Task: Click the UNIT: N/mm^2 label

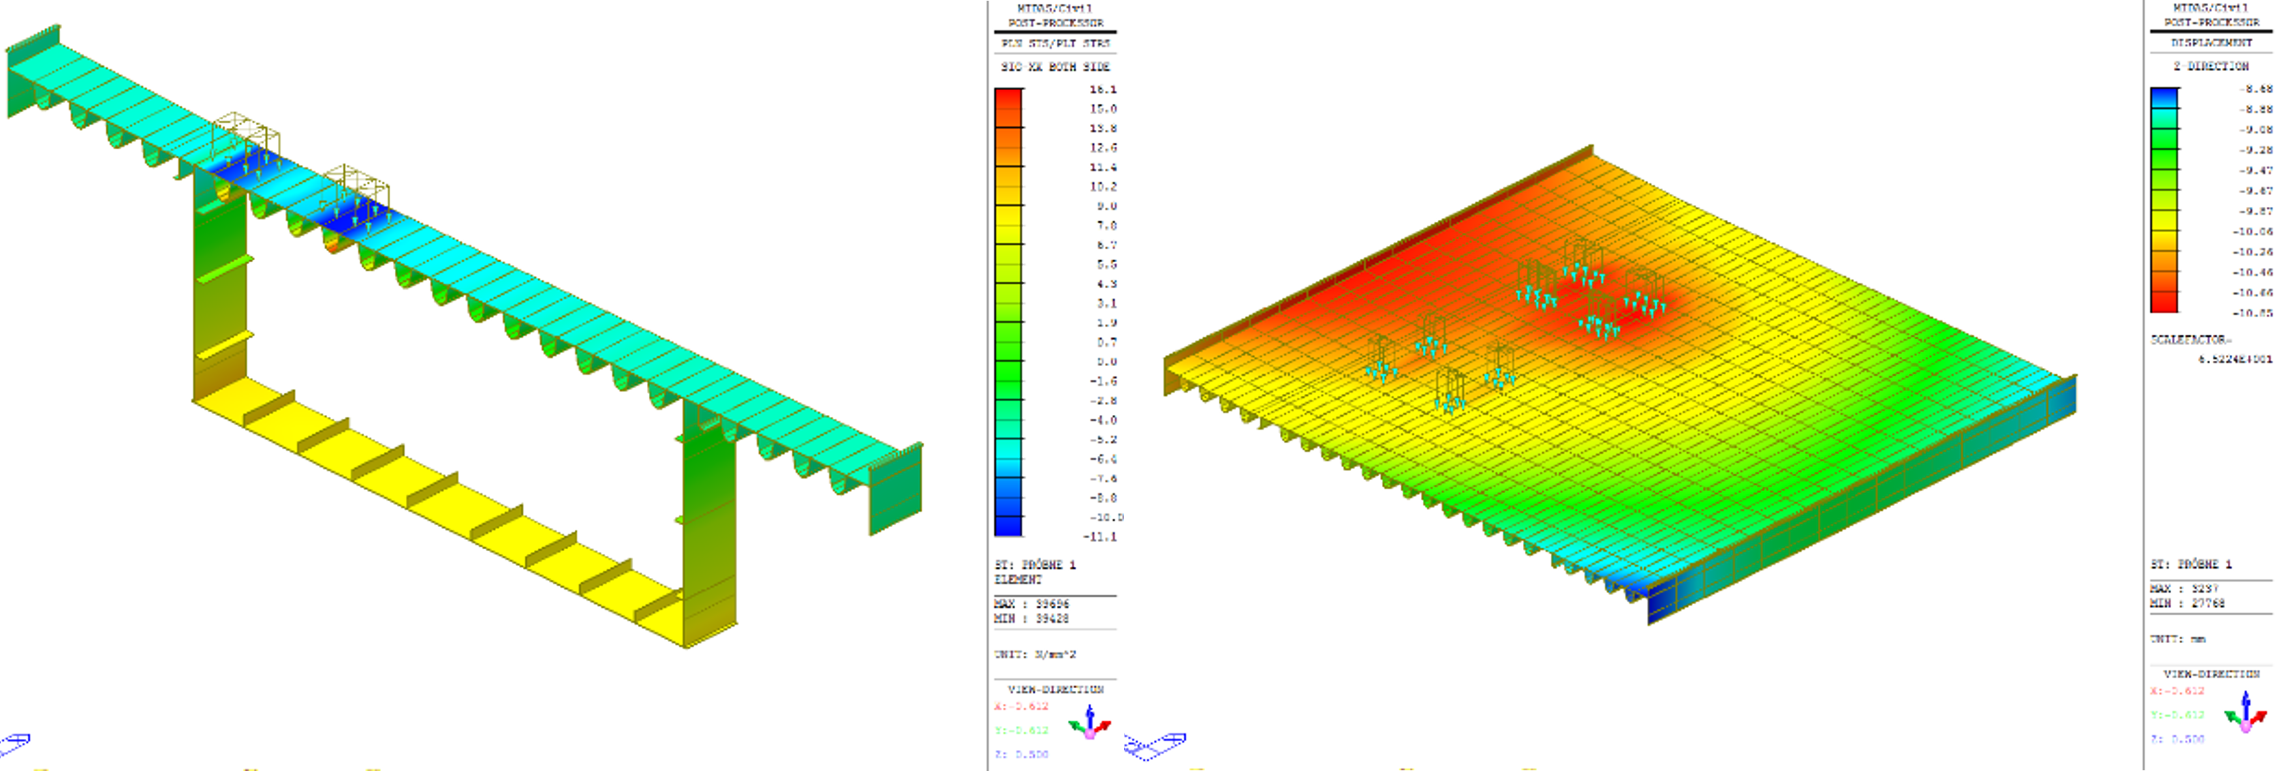Action: pos(1035,654)
